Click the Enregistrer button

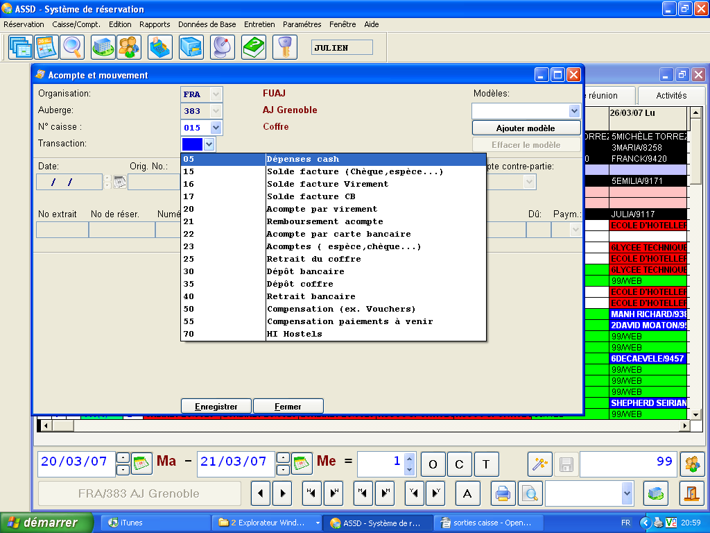(x=216, y=407)
